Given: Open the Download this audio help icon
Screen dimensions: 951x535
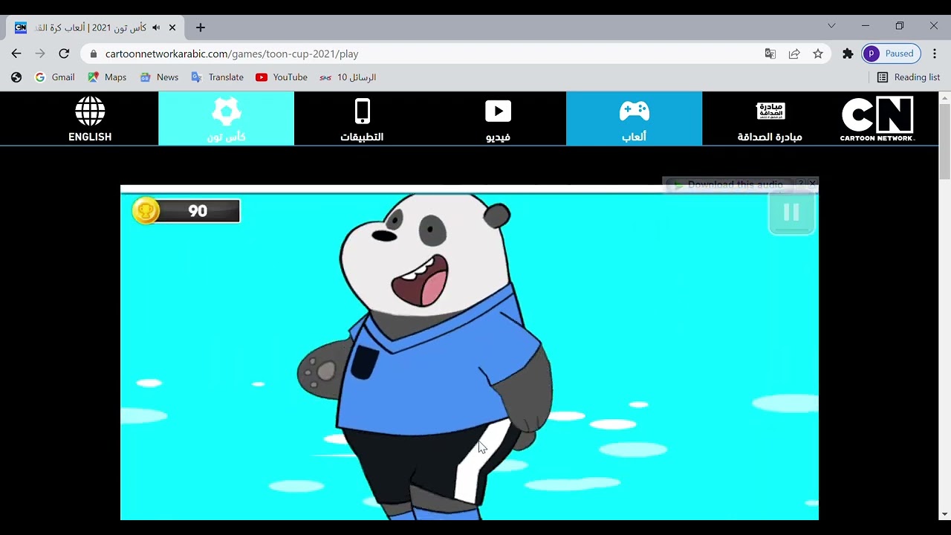Looking at the screenshot, I should [x=801, y=183].
